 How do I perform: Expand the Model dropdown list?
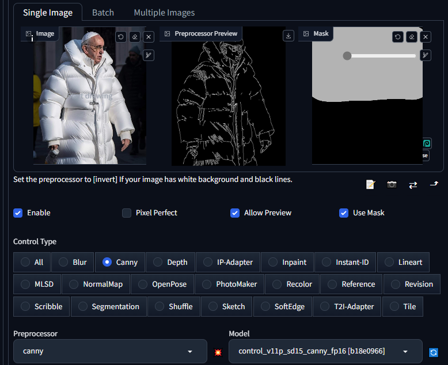[x=325, y=351]
